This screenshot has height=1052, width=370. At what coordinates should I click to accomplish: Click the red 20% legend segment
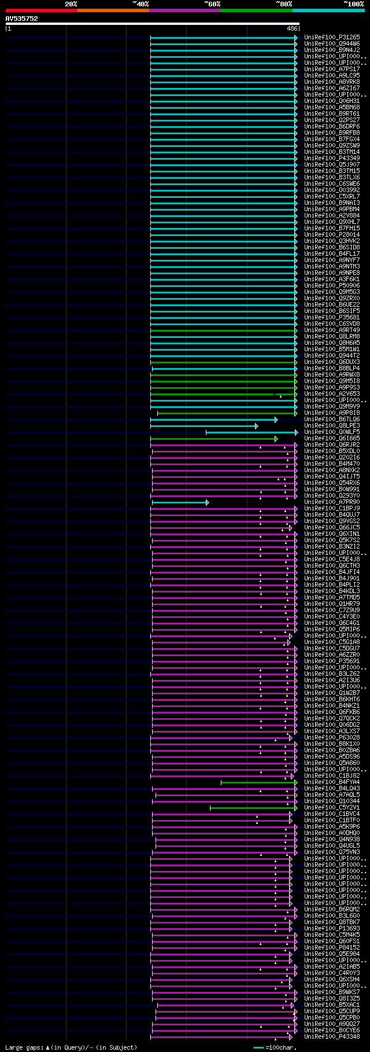click(x=41, y=10)
